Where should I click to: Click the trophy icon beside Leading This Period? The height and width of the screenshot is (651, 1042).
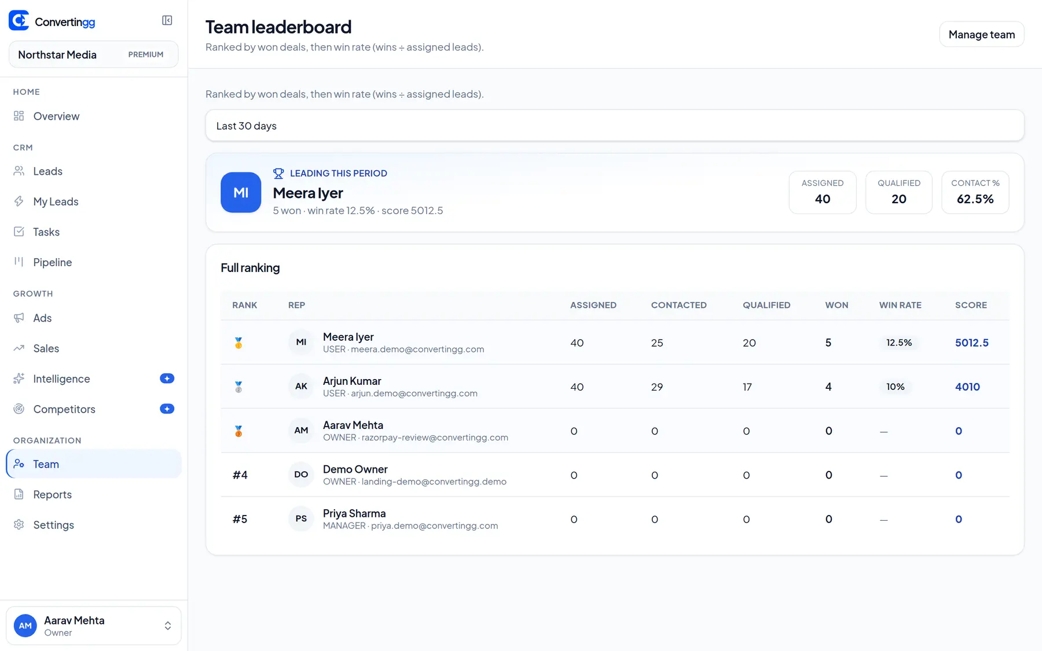tap(278, 173)
